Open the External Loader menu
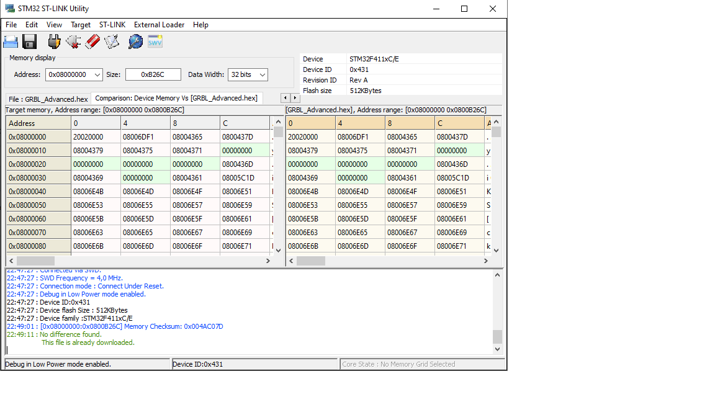This screenshot has width=715, height=402. click(159, 25)
